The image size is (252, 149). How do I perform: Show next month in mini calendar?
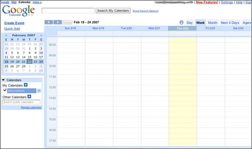[41, 35]
